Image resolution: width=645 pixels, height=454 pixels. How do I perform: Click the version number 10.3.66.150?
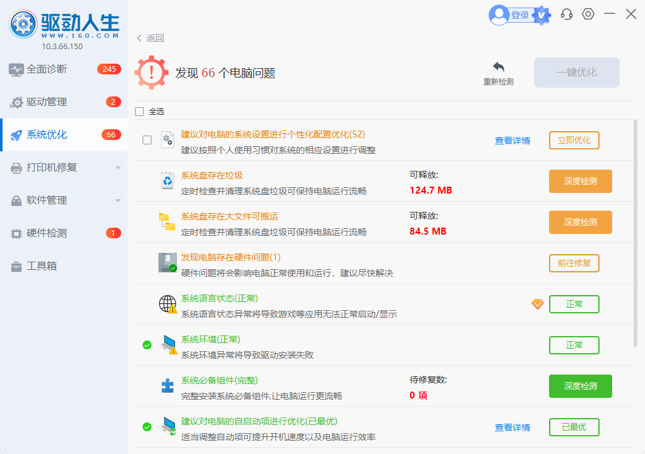62,47
